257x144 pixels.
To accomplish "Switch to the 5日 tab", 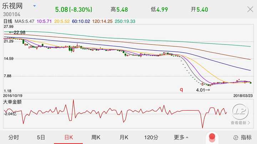I will [41, 138].
